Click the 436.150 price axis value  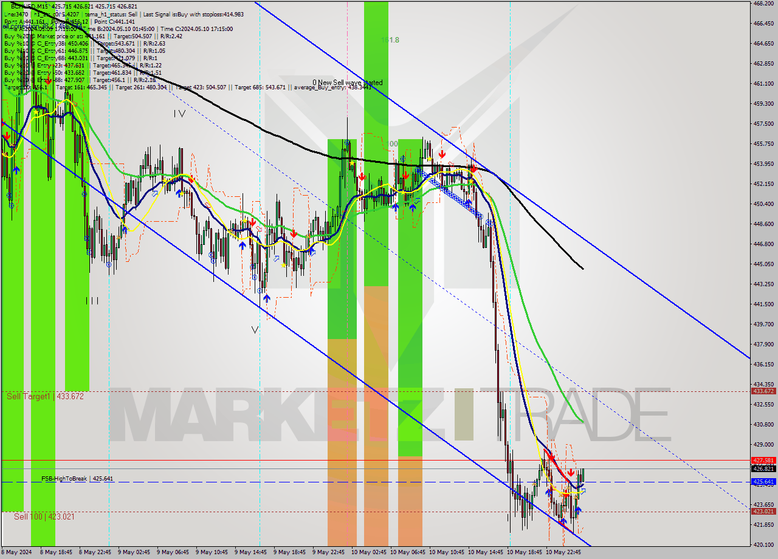coord(763,364)
